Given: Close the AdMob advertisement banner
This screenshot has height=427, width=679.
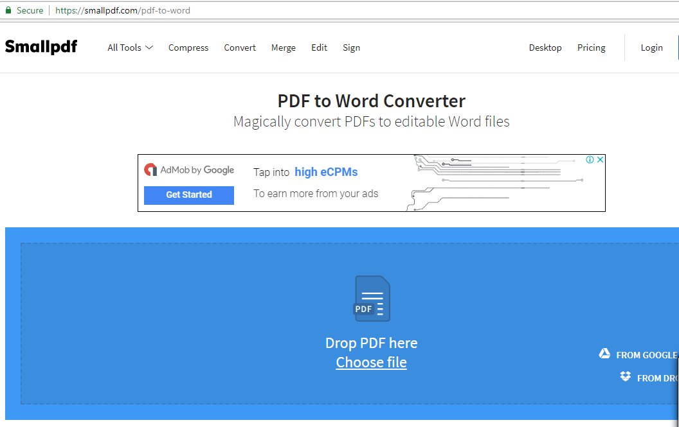Looking at the screenshot, I should (600, 160).
